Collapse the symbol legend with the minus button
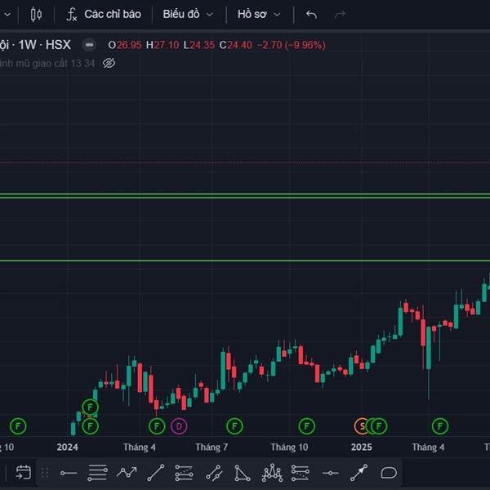The image size is (490, 490). click(x=89, y=44)
